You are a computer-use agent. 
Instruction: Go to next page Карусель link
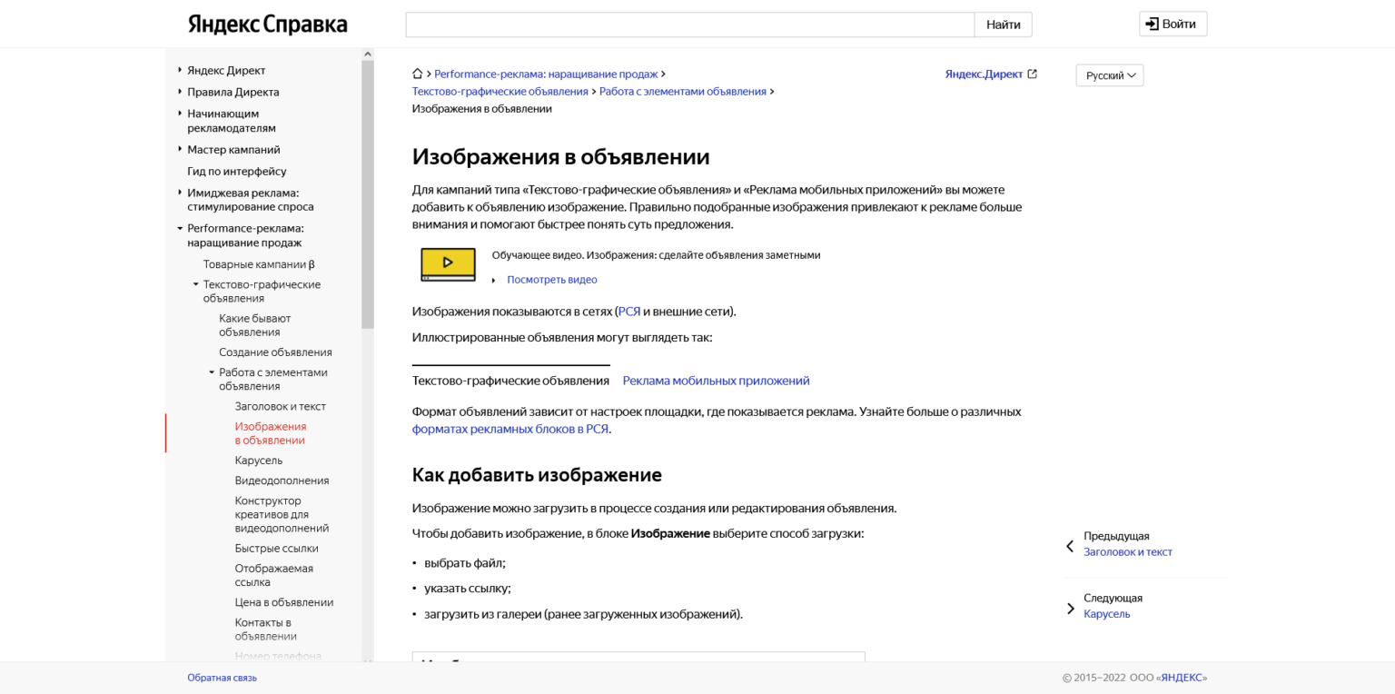[x=1106, y=614]
